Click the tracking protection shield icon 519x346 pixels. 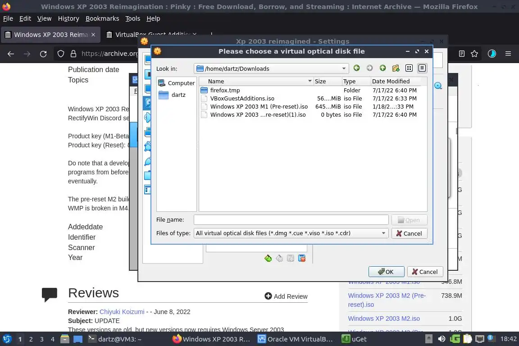point(60,54)
